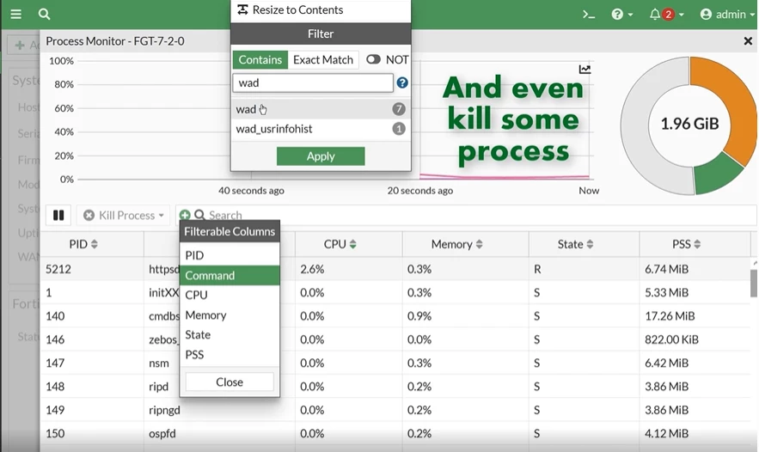Click the filter text field containing wad

(x=313, y=82)
